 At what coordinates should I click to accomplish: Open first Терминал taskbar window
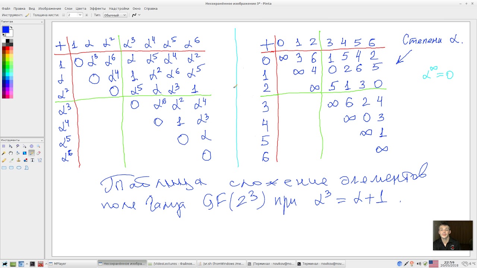271,264
